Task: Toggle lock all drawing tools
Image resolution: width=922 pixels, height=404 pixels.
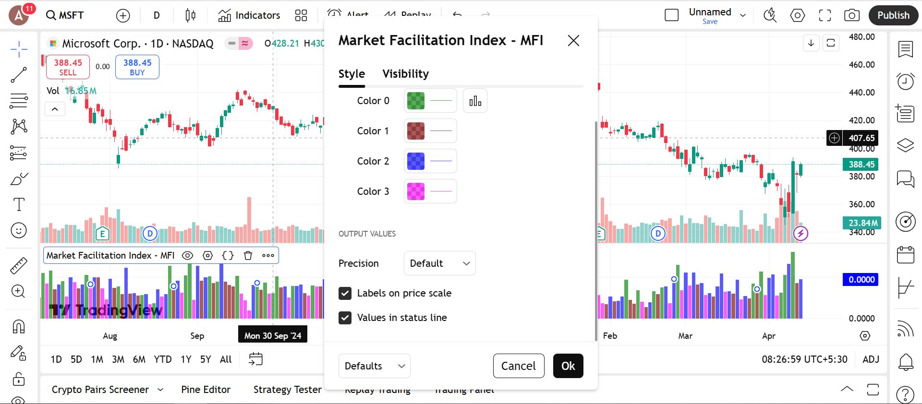Action: tap(19, 379)
